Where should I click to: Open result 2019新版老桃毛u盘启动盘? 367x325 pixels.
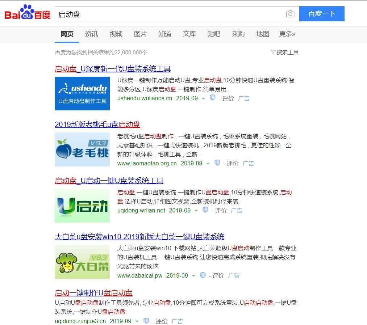[x=97, y=124]
